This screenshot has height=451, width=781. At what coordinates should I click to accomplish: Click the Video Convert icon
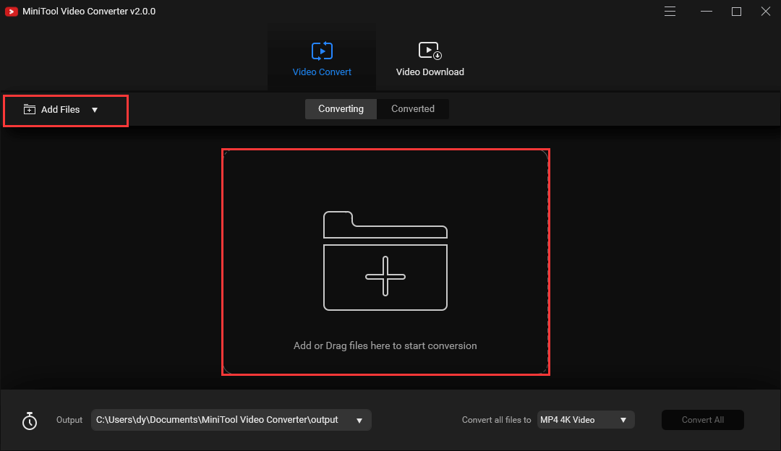(322, 51)
